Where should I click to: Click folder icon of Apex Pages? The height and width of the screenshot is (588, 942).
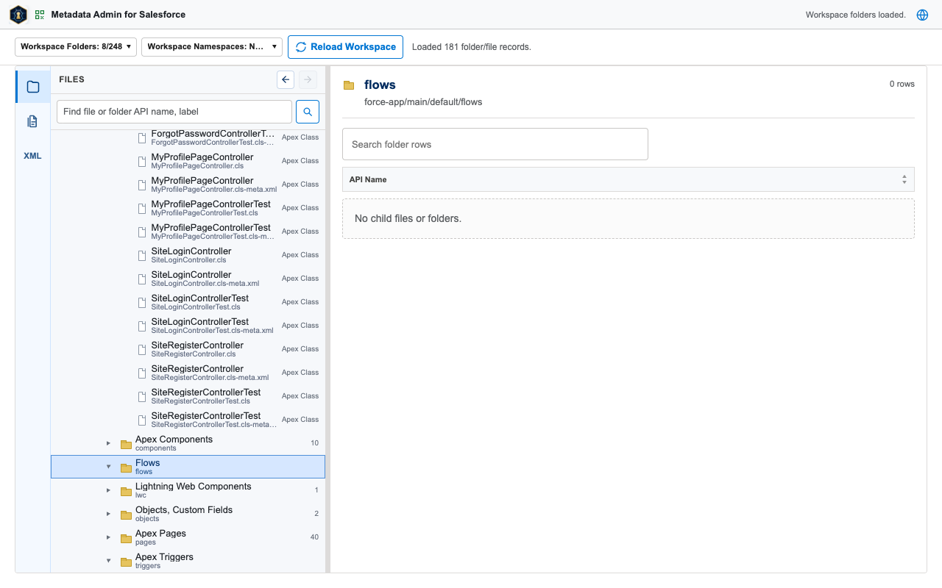[x=126, y=538]
